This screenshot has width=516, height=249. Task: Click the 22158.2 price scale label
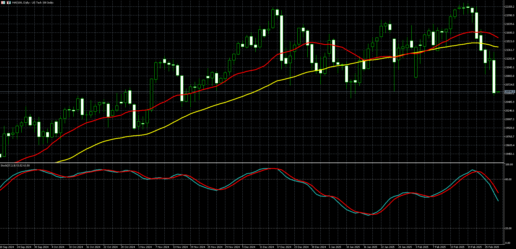[510, 7]
